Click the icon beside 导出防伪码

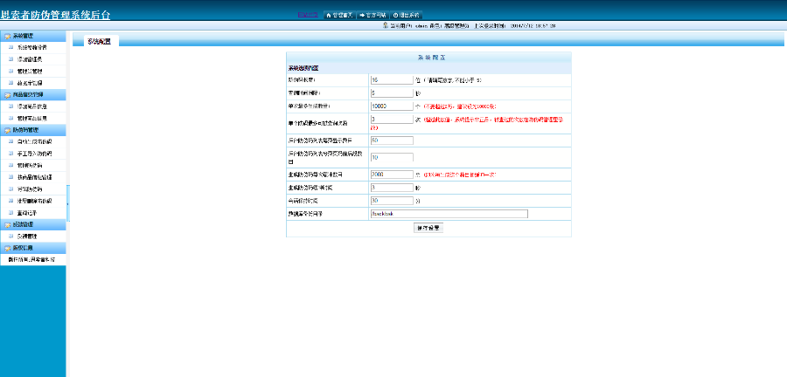pos(11,188)
